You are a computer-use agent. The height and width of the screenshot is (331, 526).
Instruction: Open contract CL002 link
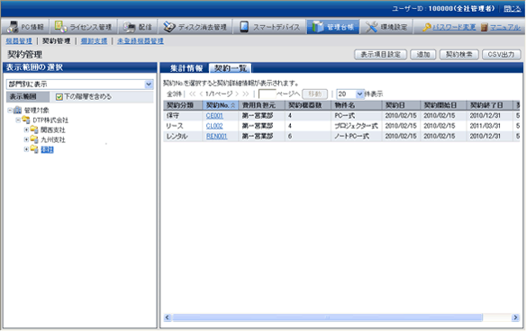pyautogui.click(x=214, y=126)
